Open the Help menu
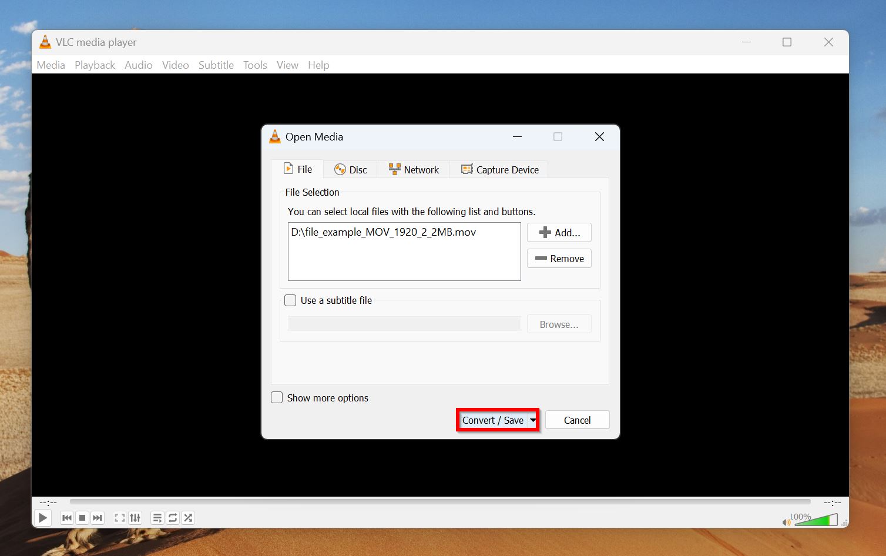The height and width of the screenshot is (556, 886). 318,65
